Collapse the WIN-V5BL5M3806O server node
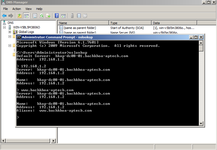This screenshot has width=217, height=150. [5, 27]
